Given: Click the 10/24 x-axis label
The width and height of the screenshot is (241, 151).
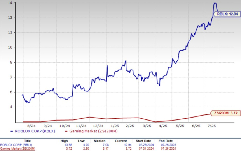Looking at the screenshot, I should coord(65,126).
